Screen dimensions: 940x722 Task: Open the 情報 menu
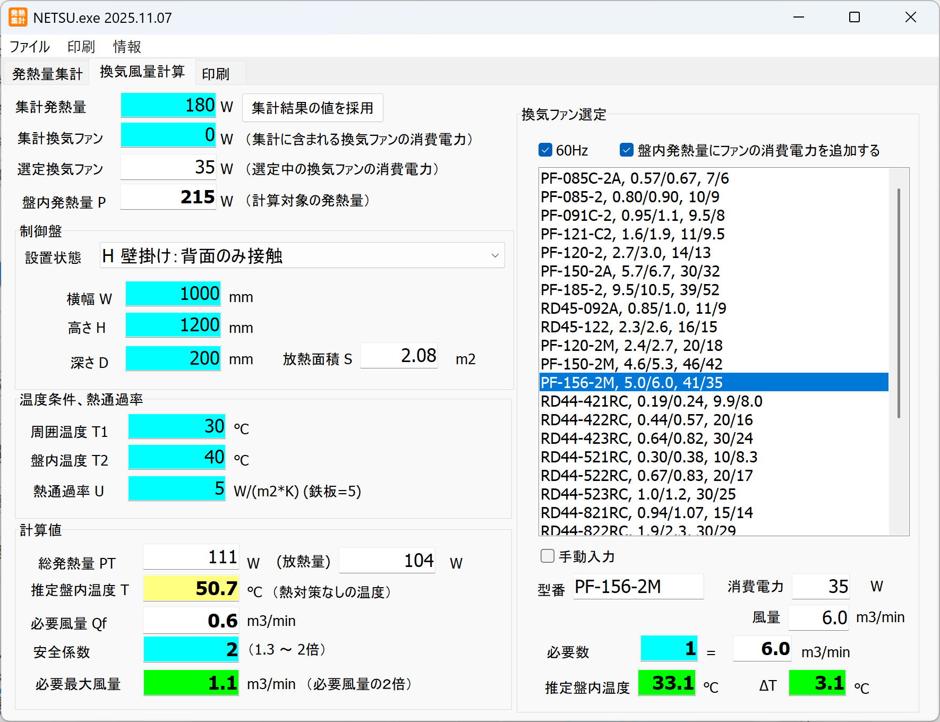click(127, 47)
